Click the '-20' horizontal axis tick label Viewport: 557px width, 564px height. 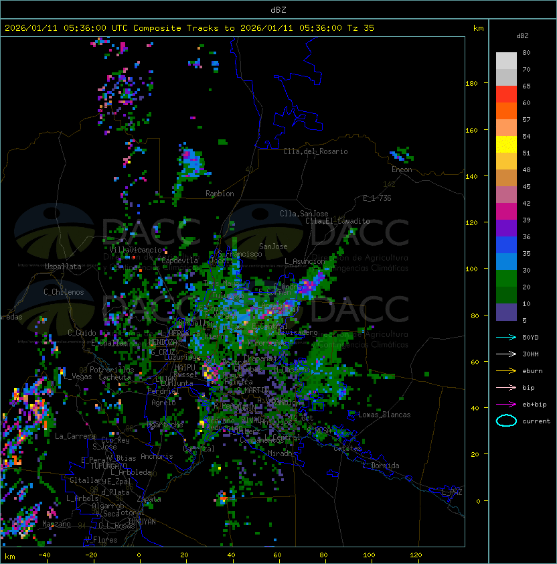tap(91, 555)
